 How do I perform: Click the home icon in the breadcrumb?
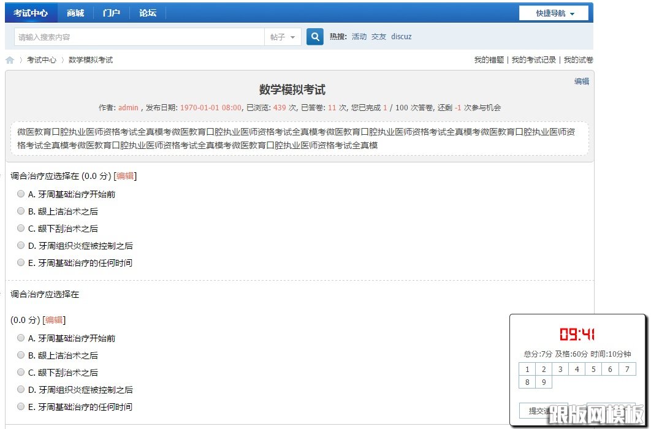9,59
